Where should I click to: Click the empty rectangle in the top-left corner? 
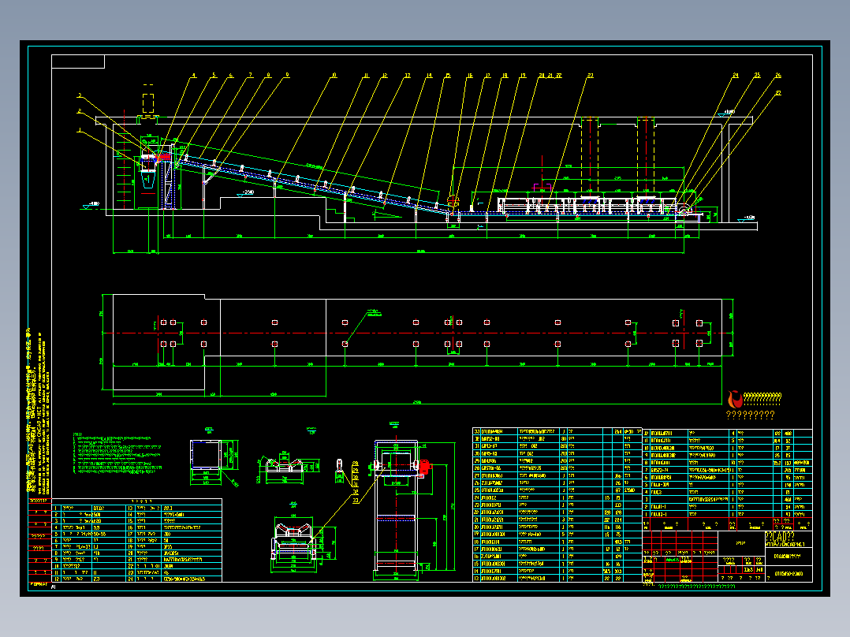[x=78, y=61]
